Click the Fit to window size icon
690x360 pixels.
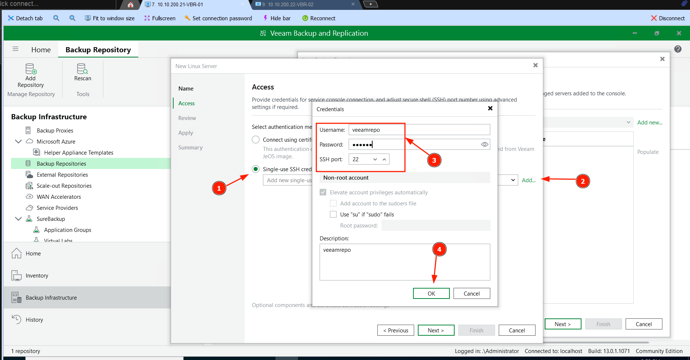(x=88, y=18)
